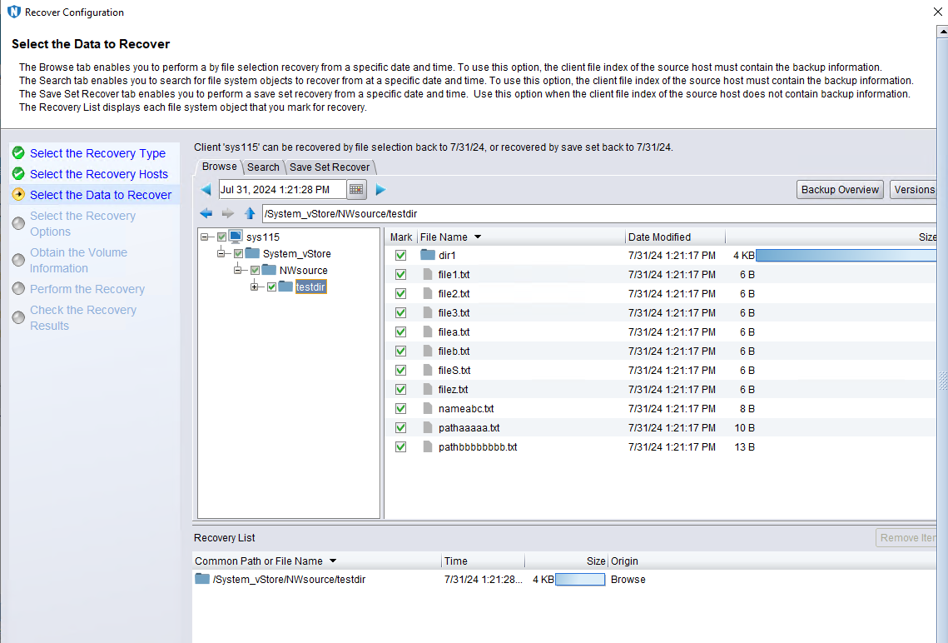Close the Recover Configuration window
The image size is (948, 643).
point(938,12)
